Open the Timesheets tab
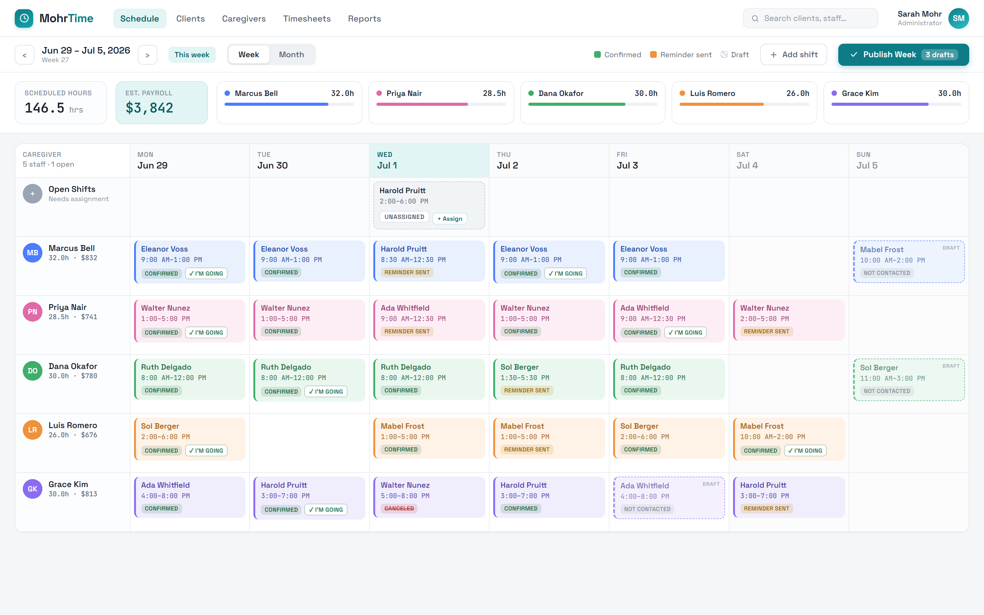 point(307,18)
